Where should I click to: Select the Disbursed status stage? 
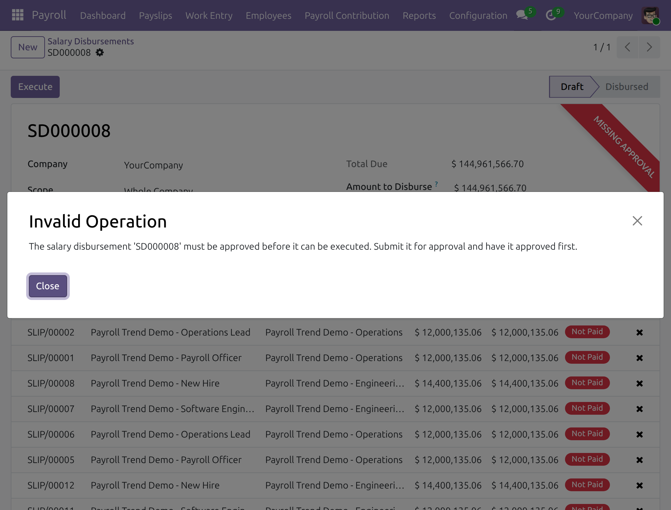pyautogui.click(x=626, y=87)
